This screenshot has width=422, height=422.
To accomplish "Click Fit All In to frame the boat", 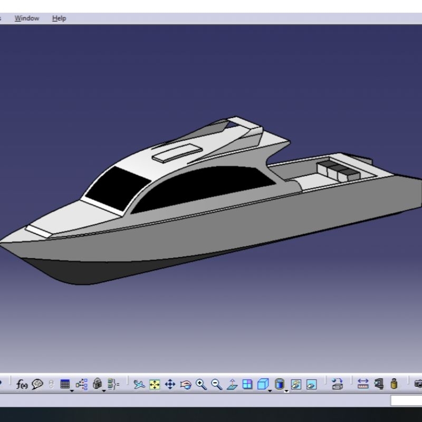I will 154,385.
